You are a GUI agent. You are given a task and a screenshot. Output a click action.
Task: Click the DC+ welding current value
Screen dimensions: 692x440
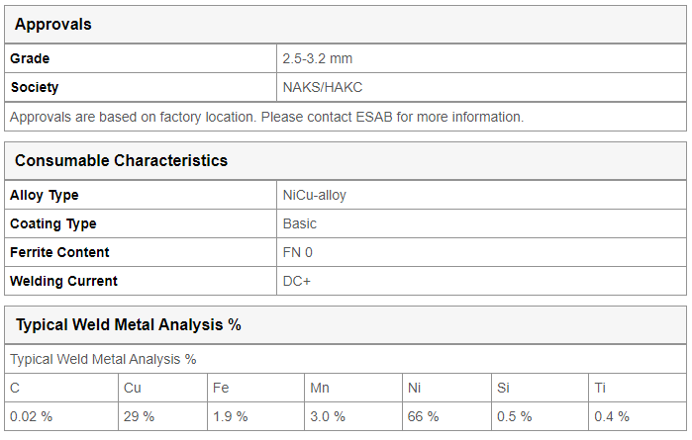297,281
